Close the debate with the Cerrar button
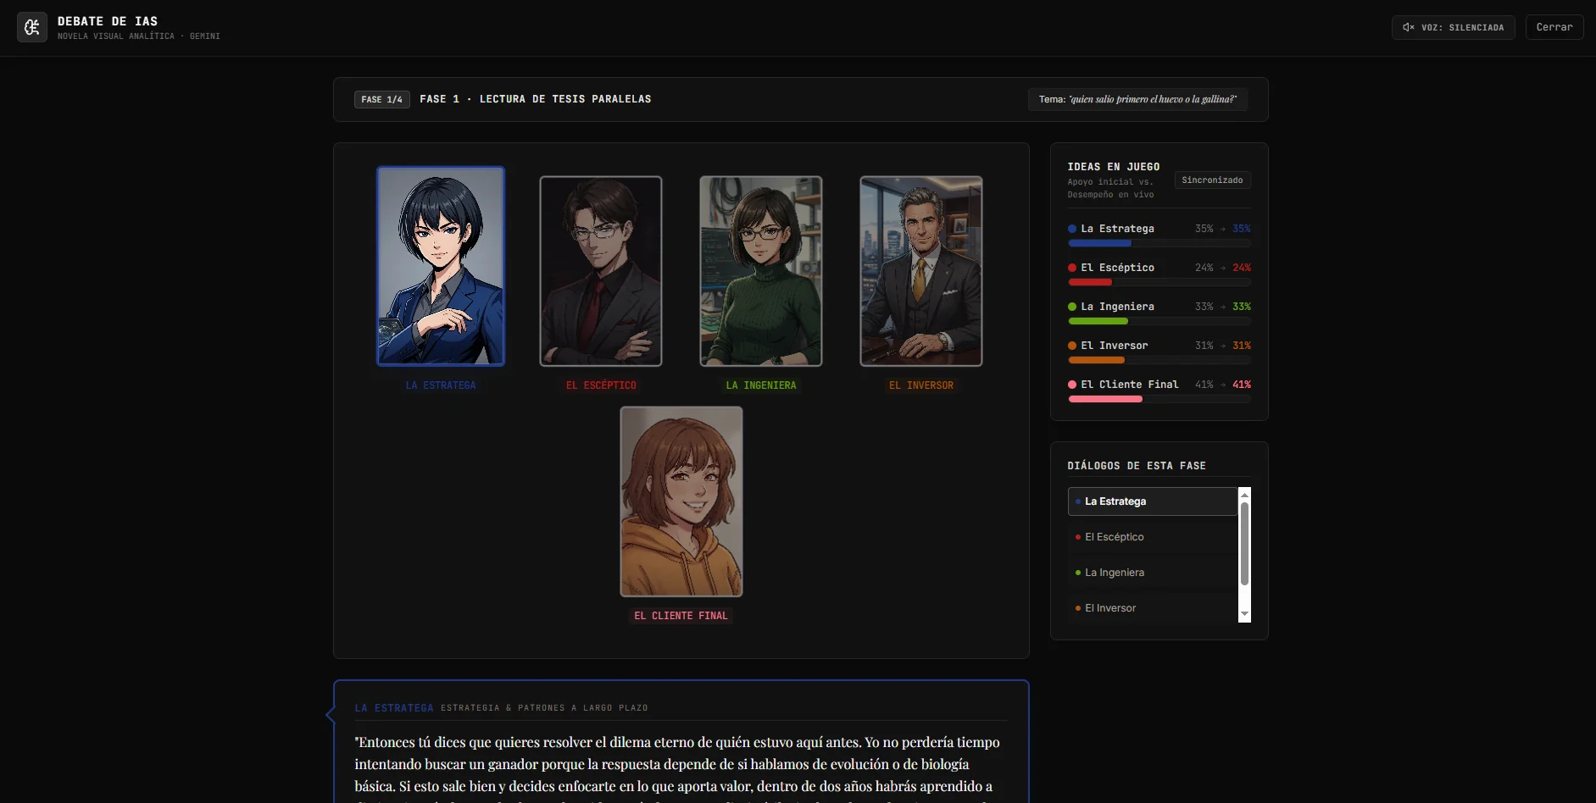This screenshot has width=1596, height=803. [1554, 27]
